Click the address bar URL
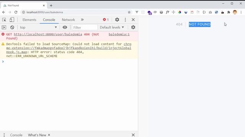The width and height of the screenshot is (245, 137). pyautogui.click(x=45, y=12)
